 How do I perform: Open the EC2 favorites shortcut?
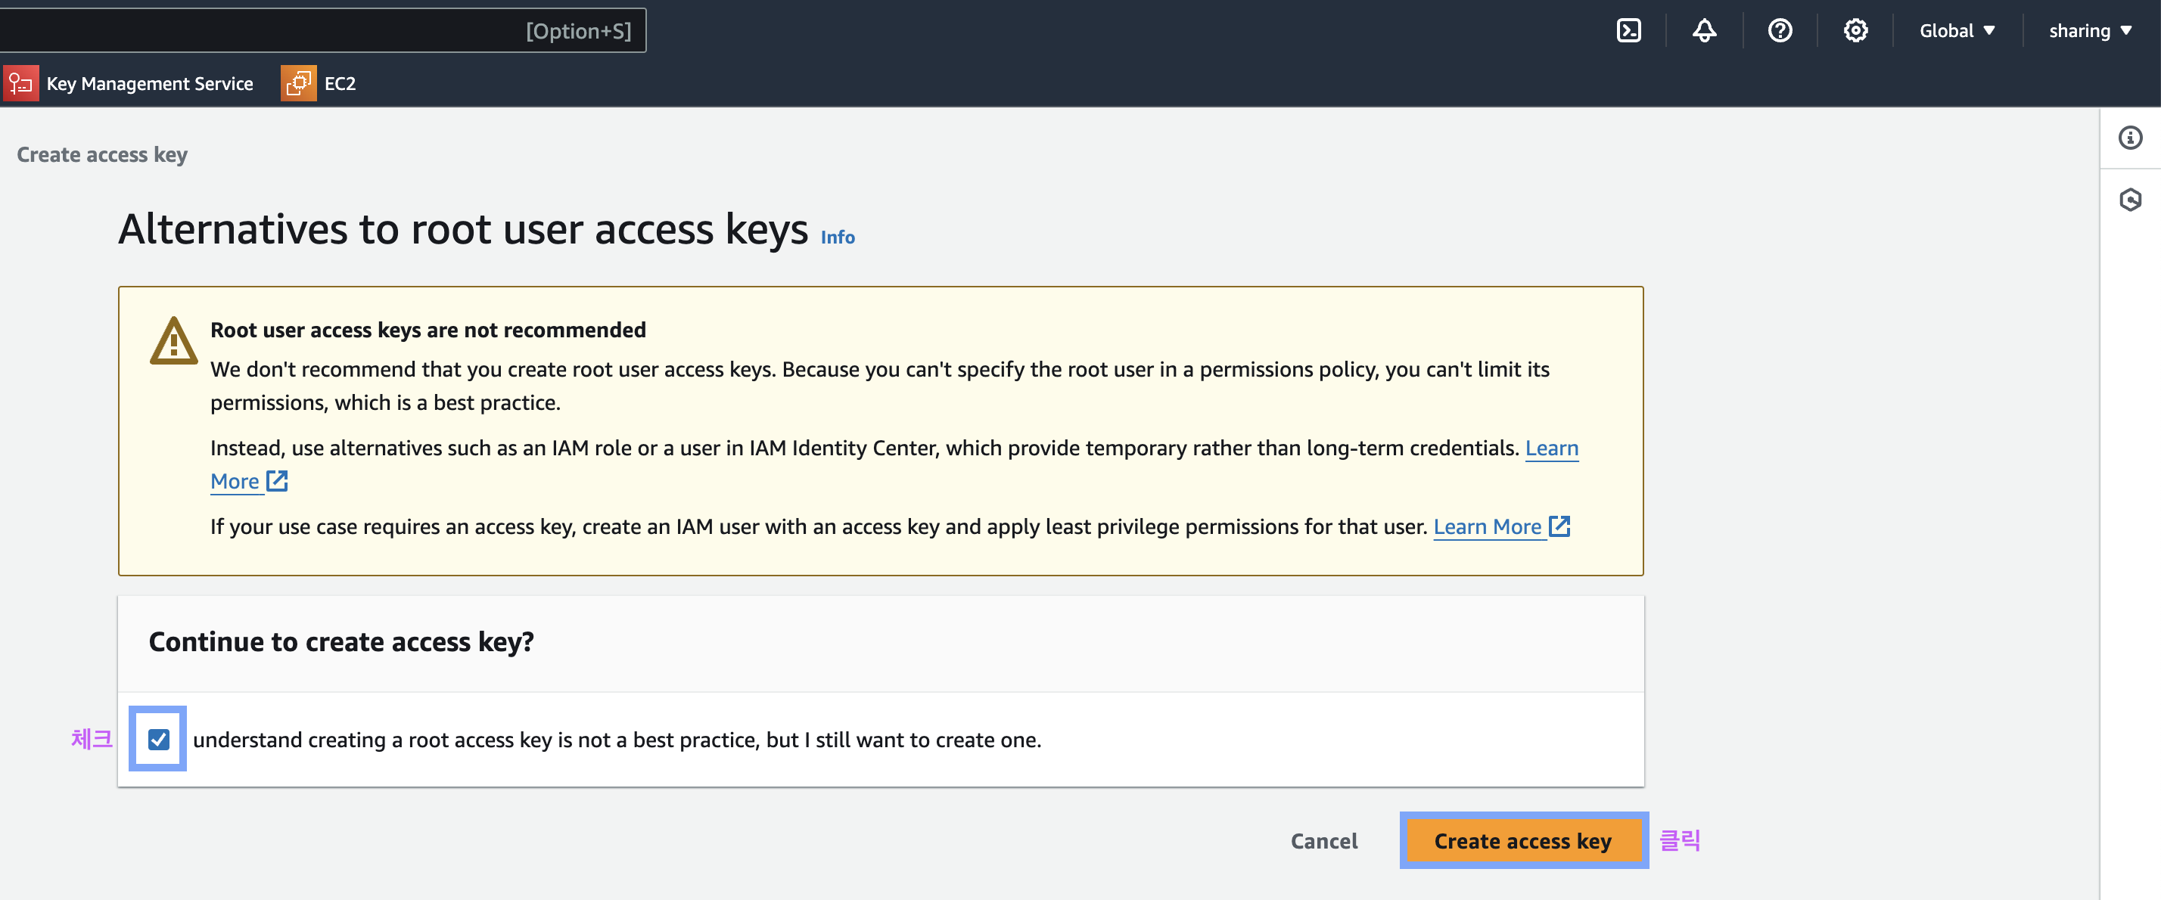click(x=340, y=83)
